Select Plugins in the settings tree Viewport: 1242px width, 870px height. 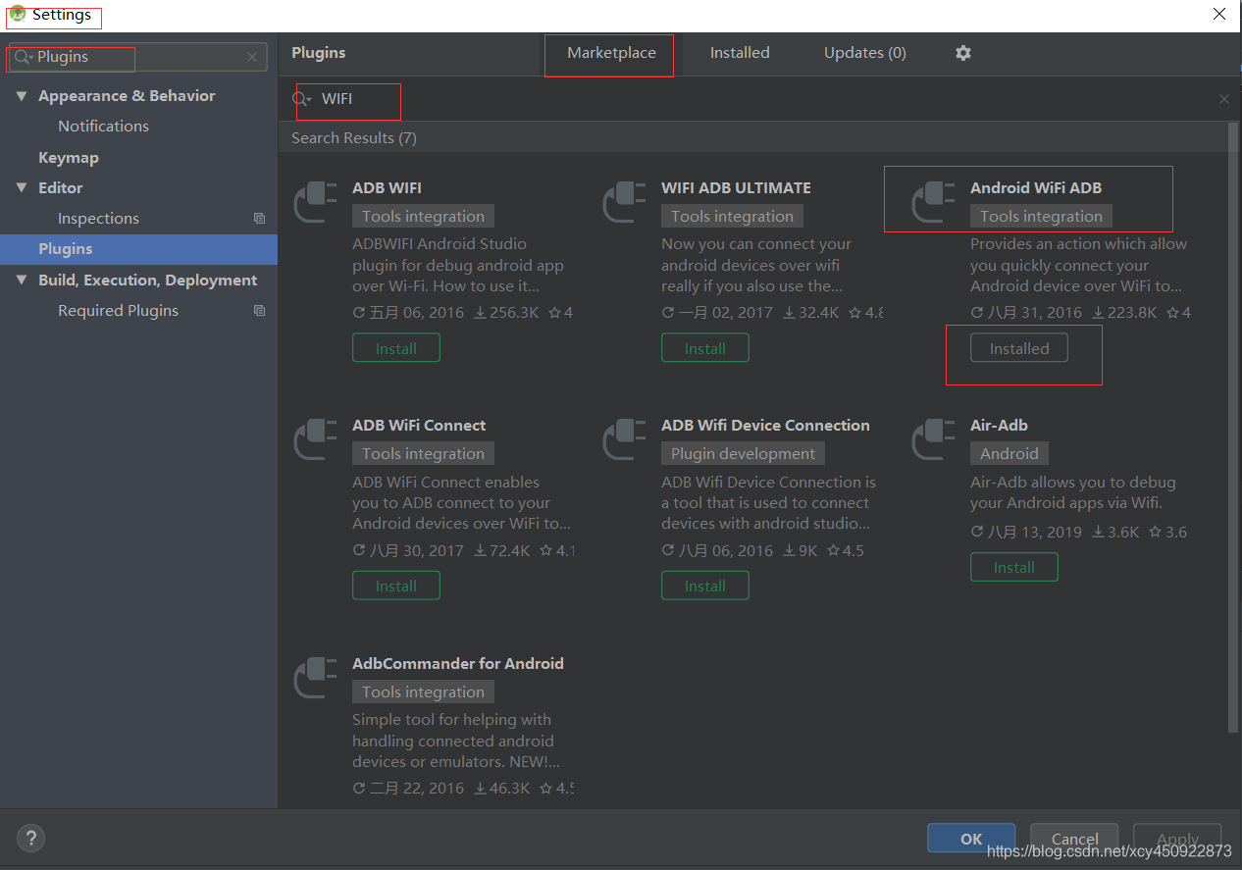tap(138, 249)
